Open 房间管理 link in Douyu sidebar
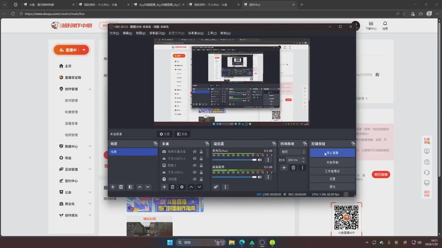Image resolution: width=442 pixels, height=248 pixels. click(71, 101)
